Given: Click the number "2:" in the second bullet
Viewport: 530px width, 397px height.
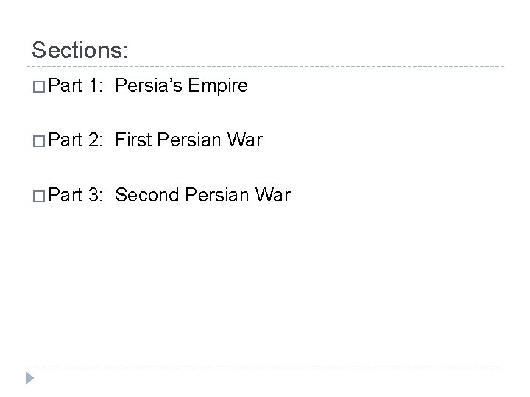Looking at the screenshot, I should (95, 140).
